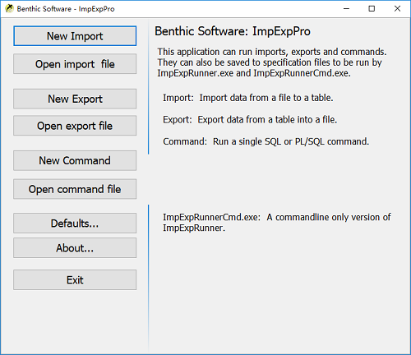Click text 'Export data from a table into a file.'
This screenshot has width=411, height=355.
tap(267, 120)
